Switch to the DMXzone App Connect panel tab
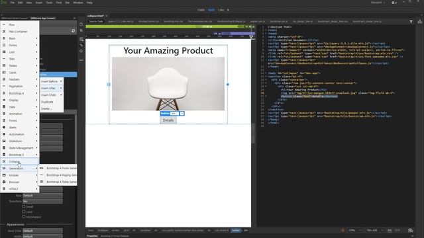The image size is (424, 238). tap(42, 18)
